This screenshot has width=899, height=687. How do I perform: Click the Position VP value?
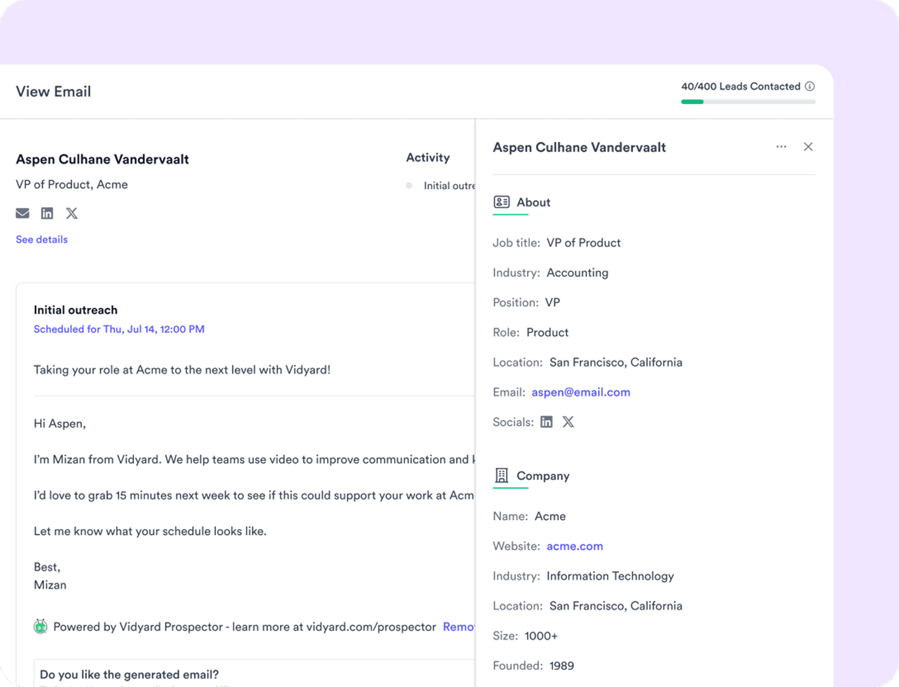pos(552,302)
